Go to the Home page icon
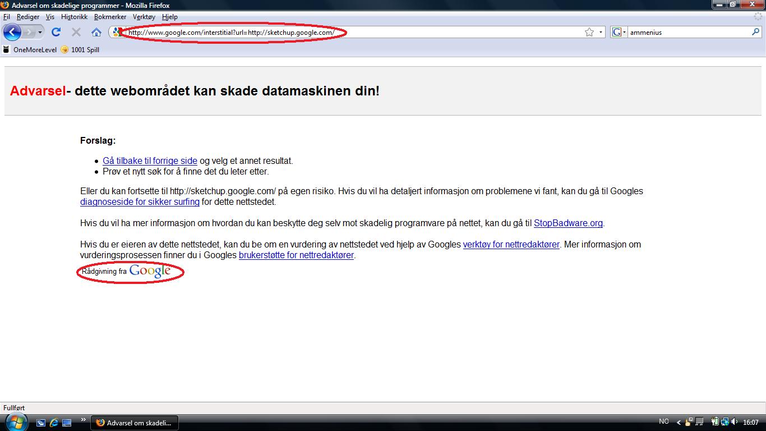This screenshot has width=766, height=431. [96, 32]
